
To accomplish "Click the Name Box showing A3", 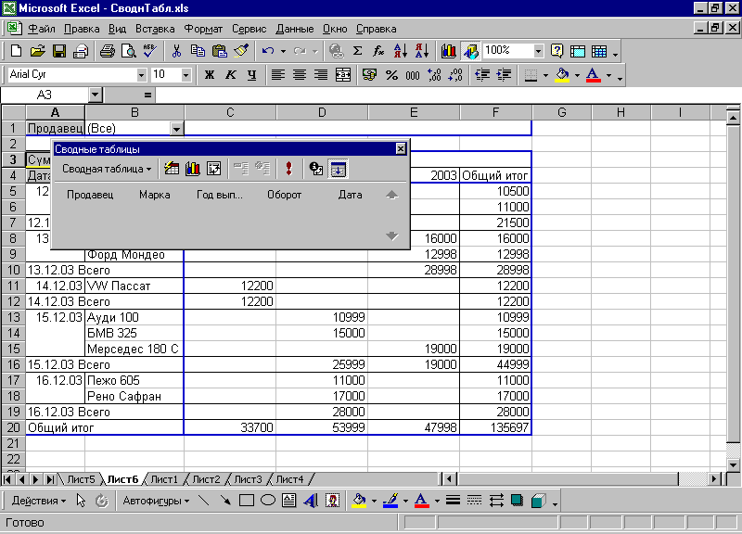I will coord(45,95).
